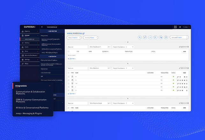Click the first New List name field
The height and width of the screenshot is (140, 205).
pos(77,47)
